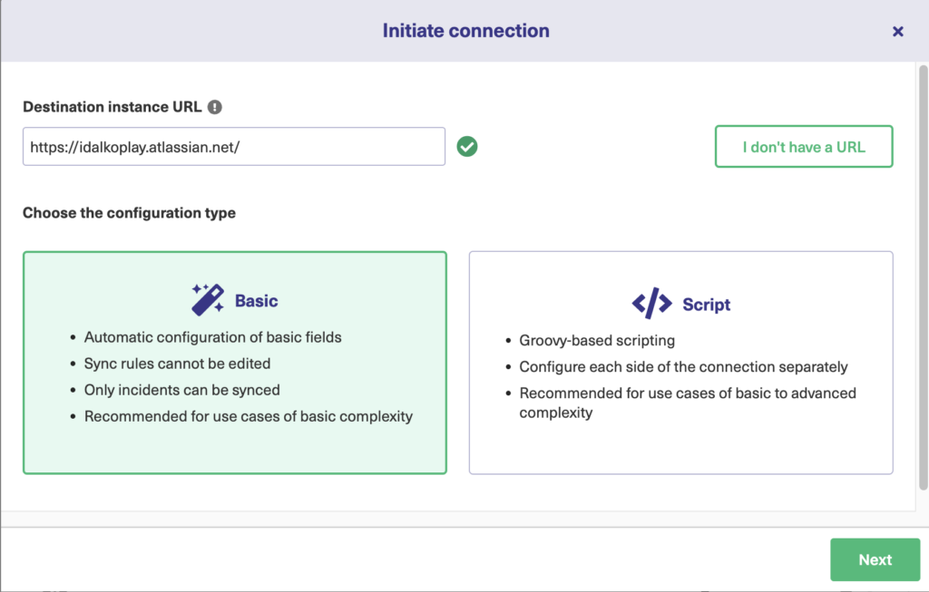Click the info icon beside Destination instance URL

(214, 107)
